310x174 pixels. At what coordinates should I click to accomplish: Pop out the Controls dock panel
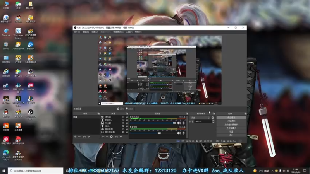pos(245,114)
